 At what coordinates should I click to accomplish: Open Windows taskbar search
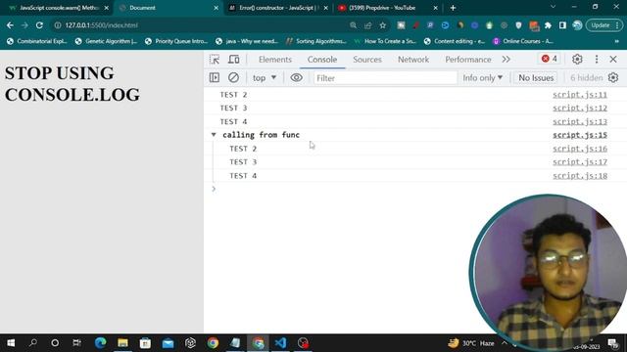33,343
